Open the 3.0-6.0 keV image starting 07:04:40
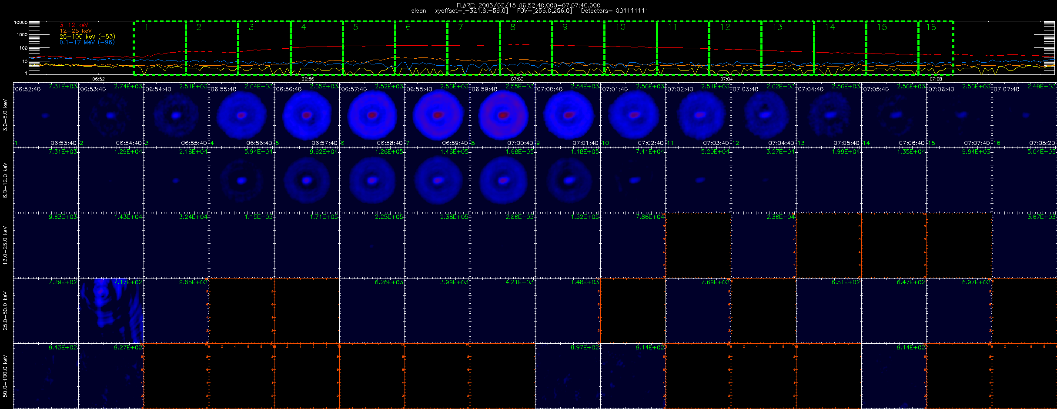Screen dimensions: 1057x409 (x=829, y=115)
